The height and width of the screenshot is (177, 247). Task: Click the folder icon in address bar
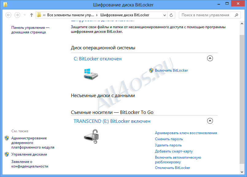[x=39, y=15]
